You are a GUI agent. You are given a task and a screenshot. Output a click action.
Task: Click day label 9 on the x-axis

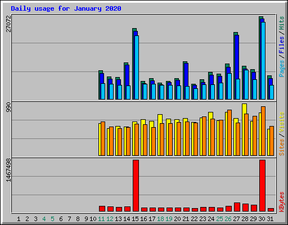pos(86,219)
